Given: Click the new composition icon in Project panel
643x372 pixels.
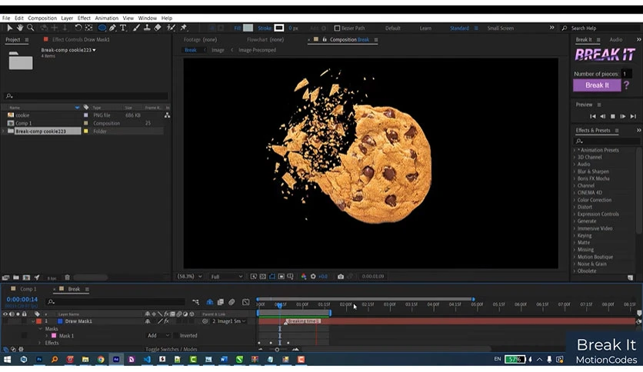Looking at the screenshot, I should (x=26, y=277).
